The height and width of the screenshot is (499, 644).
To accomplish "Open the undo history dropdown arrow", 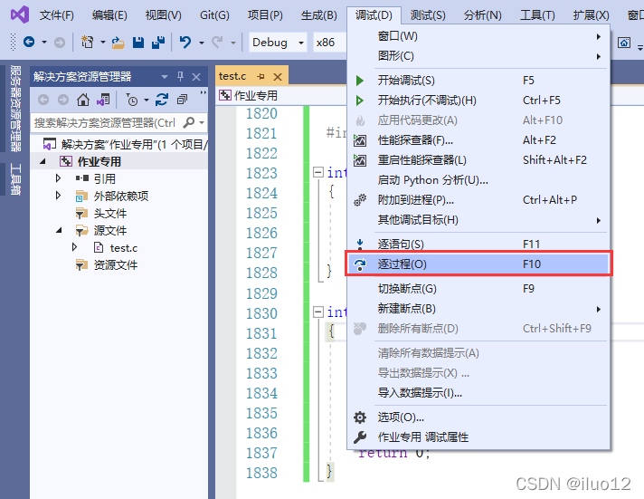I will 201,43.
